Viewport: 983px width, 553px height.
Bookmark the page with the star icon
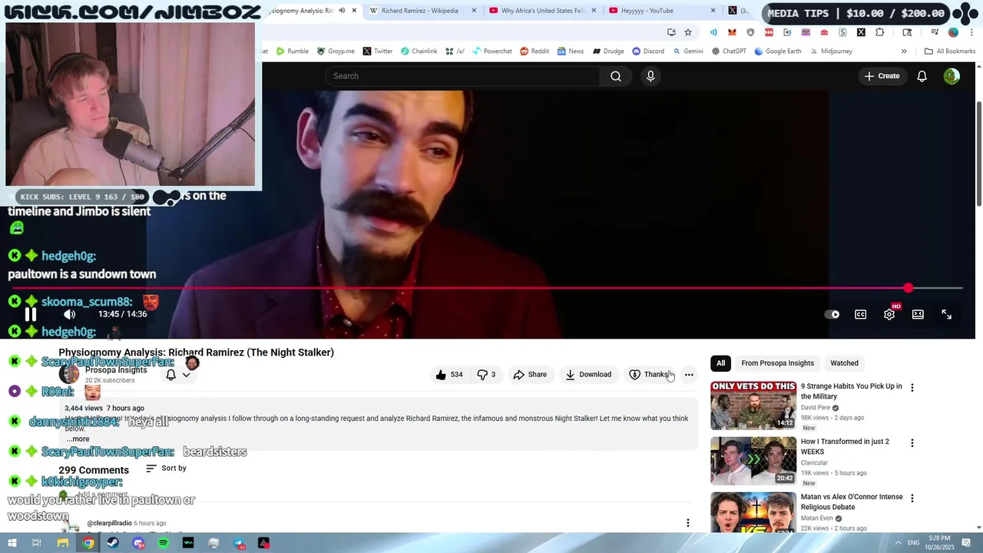[688, 32]
